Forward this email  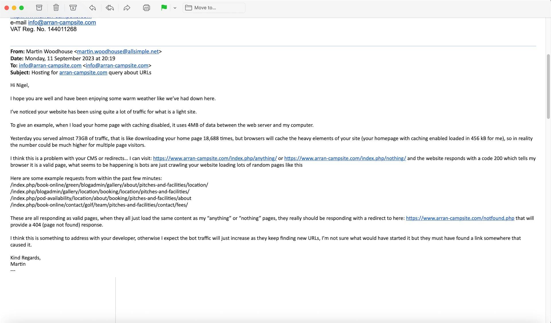click(x=127, y=8)
